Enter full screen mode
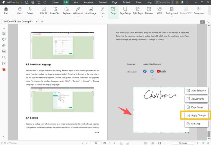Viewport: 211px width, 145px height. 203,143
